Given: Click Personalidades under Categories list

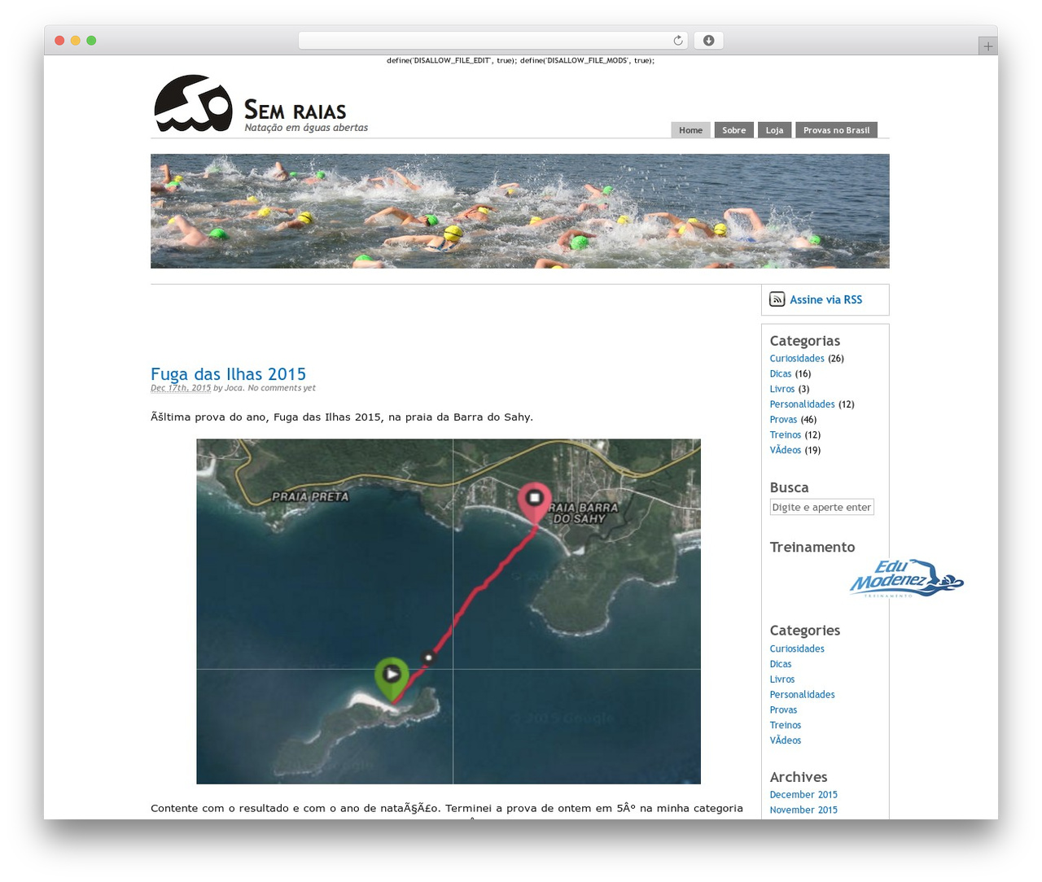Looking at the screenshot, I should 803,695.
